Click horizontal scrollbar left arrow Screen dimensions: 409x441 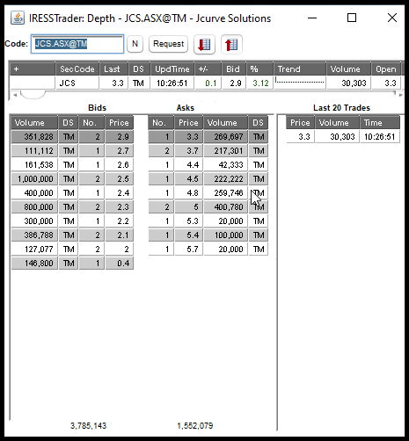coord(15,95)
